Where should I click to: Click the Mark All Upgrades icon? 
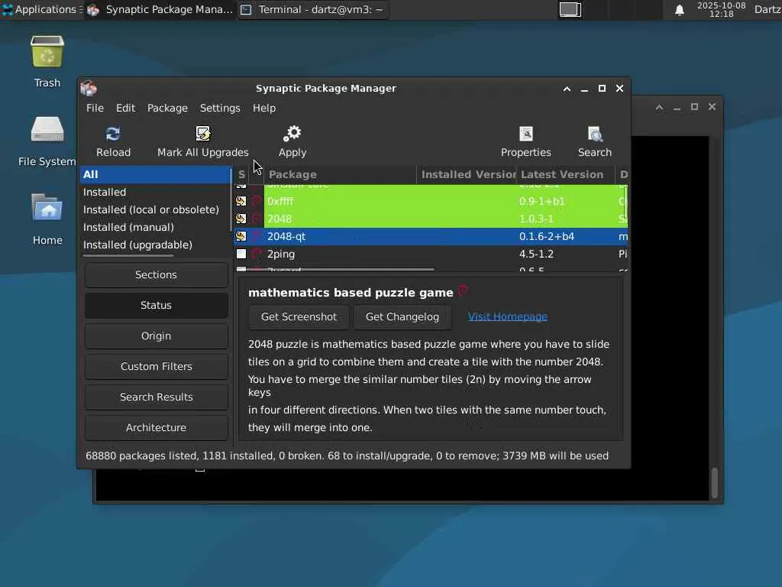(x=203, y=134)
